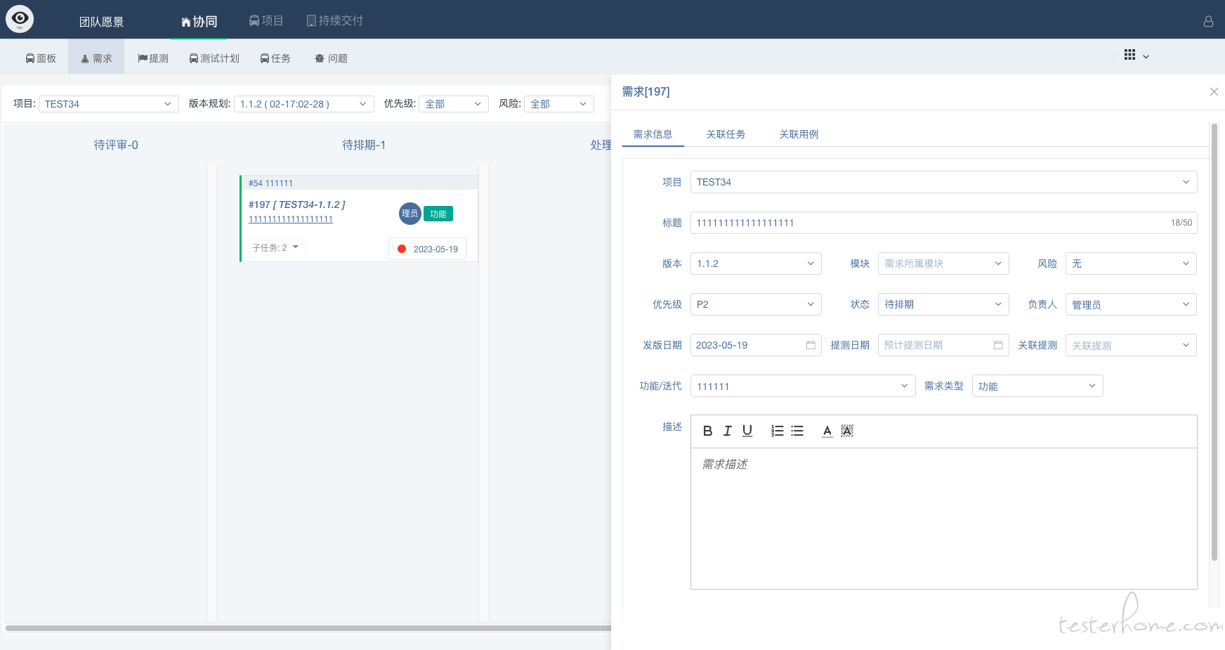The width and height of the screenshot is (1225, 650).
Task: Toggle italic formatting in description editor
Action: pyautogui.click(x=728, y=431)
